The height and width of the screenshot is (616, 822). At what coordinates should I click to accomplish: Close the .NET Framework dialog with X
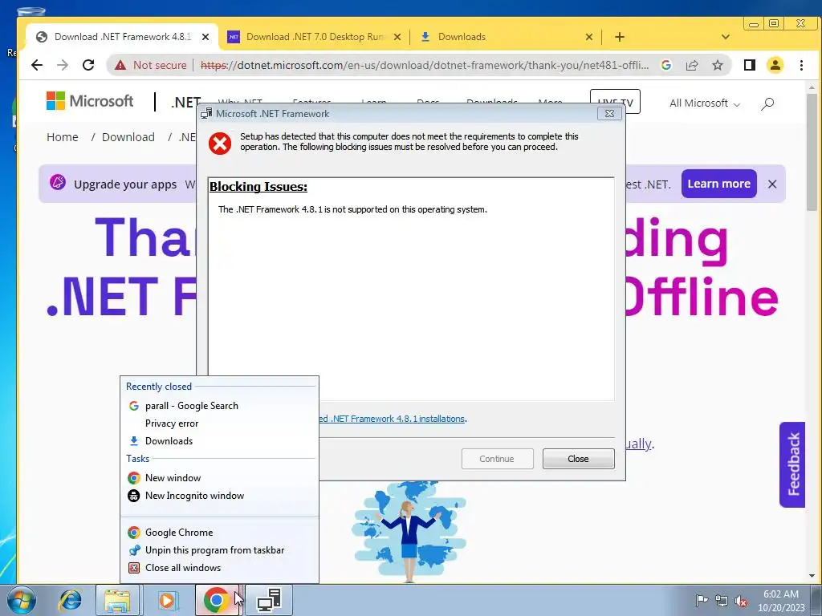pyautogui.click(x=609, y=114)
